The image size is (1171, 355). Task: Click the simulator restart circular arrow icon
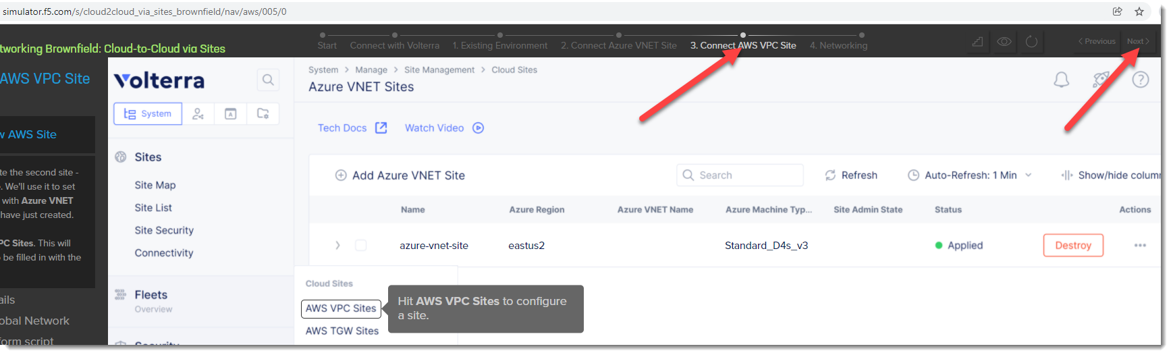pos(1031,42)
